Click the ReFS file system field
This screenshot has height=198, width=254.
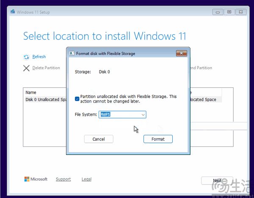click(x=122, y=114)
